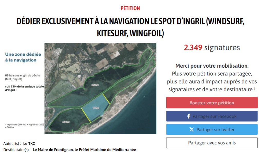Click Partager avec vos amis button
Viewport: 263px width, 153px height.
tap(212, 143)
